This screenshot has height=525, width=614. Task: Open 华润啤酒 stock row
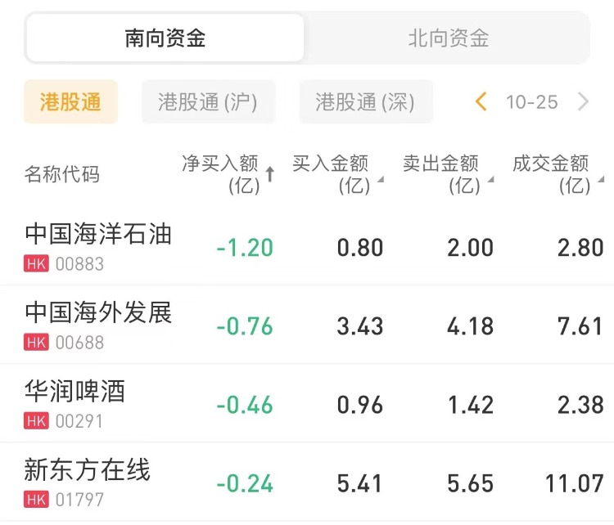click(x=75, y=391)
